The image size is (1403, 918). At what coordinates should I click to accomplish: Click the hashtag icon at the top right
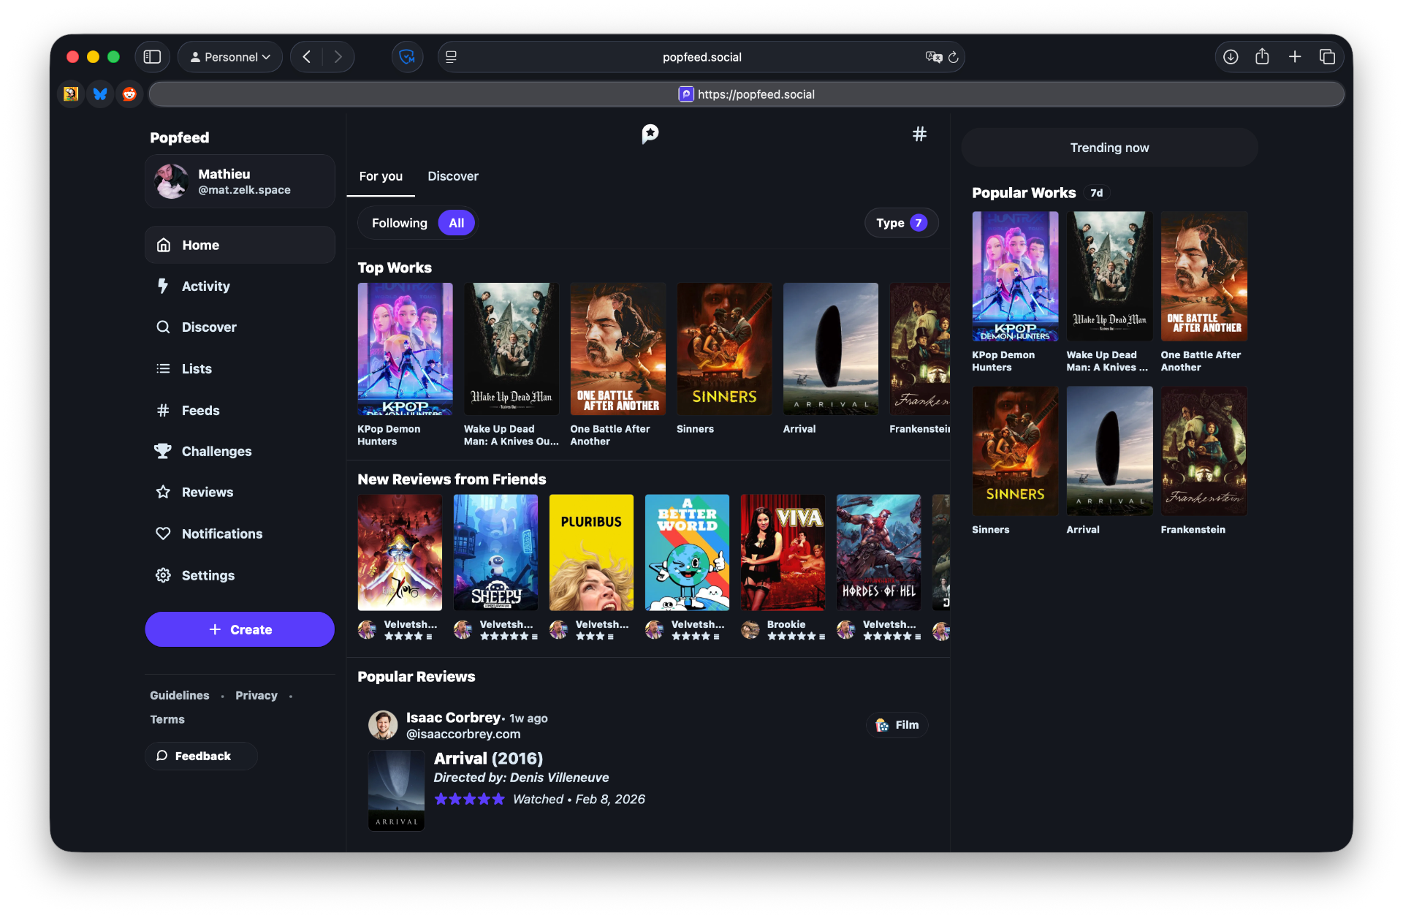pyautogui.click(x=919, y=134)
